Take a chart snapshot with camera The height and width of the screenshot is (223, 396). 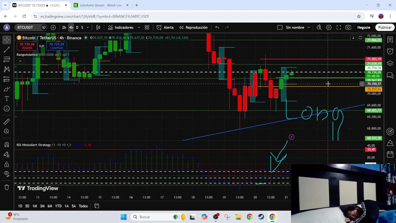coord(348,27)
